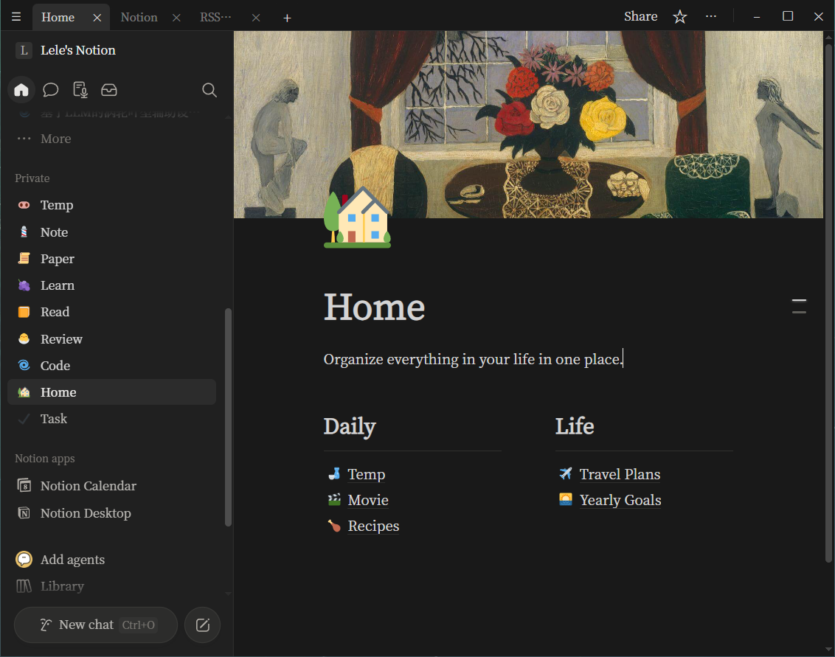Screen dimensions: 835x657
Task: Click the Travel Plans airplane icon
Action: (x=566, y=473)
